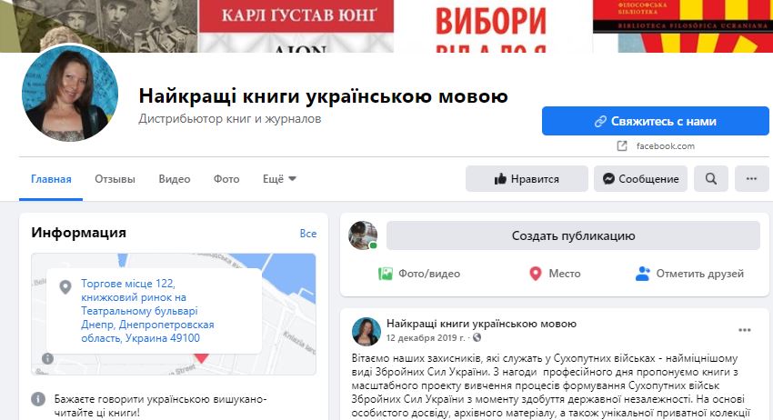Expand the Ещё dropdown menu

click(279, 179)
